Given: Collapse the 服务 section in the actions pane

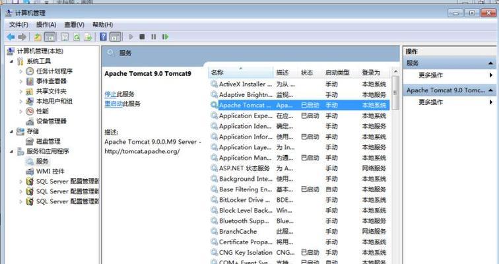Looking at the screenshot, I should (x=490, y=63).
